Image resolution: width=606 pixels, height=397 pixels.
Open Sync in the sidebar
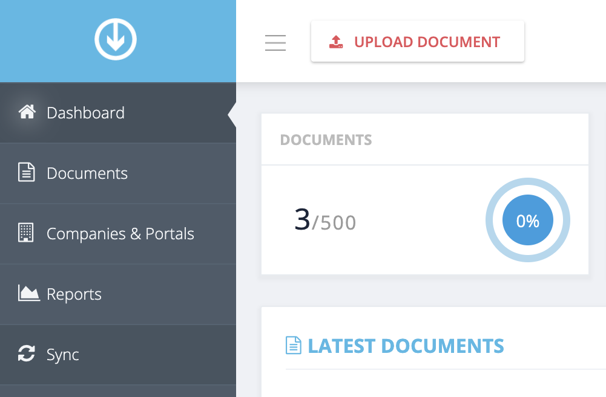point(118,355)
